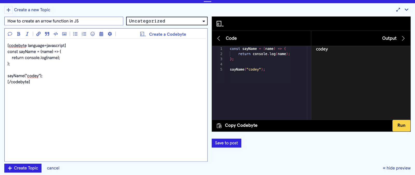Create a numbered list
The width and height of the screenshot is (415, 175).
[84, 34]
